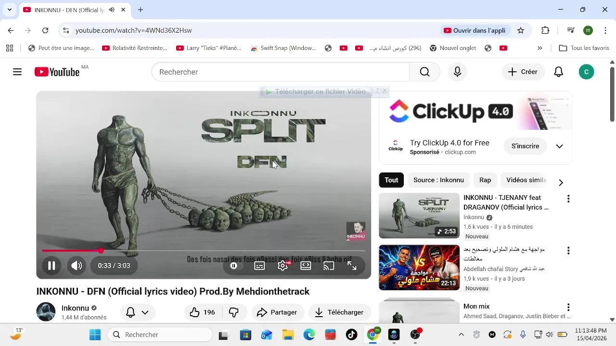Open options for the Mon mix playlist
Viewport: 616px width, 346px height.
(568, 308)
